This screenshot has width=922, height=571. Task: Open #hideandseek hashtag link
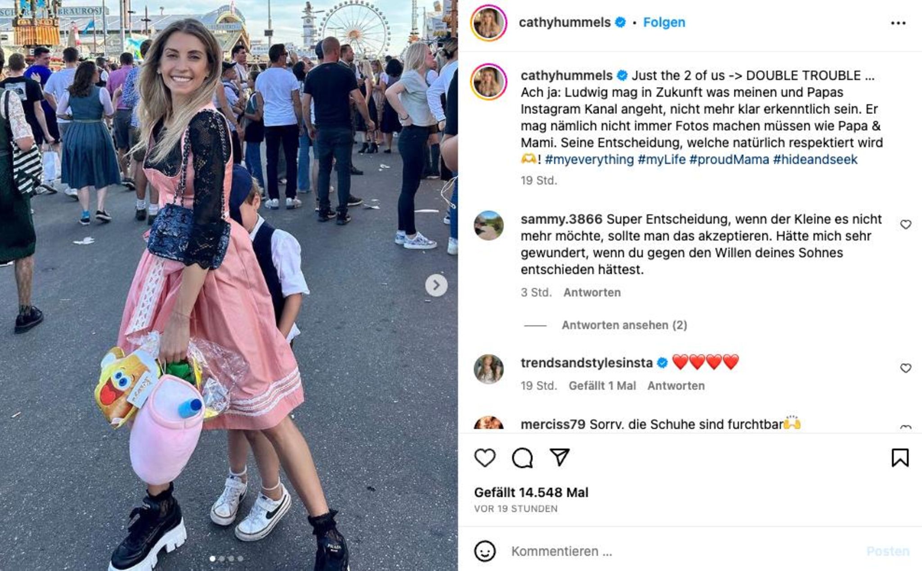click(815, 159)
